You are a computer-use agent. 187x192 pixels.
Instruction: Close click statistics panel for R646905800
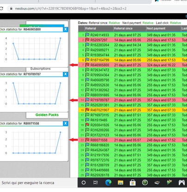click(66, 29)
